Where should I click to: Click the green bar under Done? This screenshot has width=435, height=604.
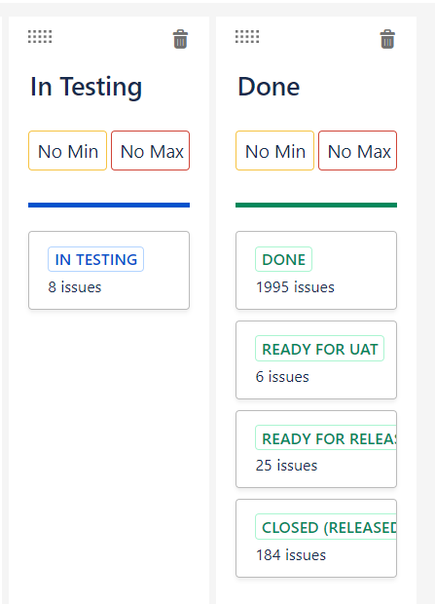pos(316,205)
